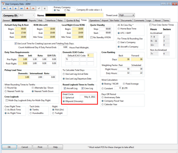Open the Airport tab
178x153 pixels.
click(x=105, y=20)
